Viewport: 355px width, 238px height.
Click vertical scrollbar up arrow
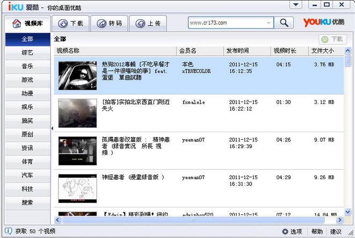click(347, 50)
